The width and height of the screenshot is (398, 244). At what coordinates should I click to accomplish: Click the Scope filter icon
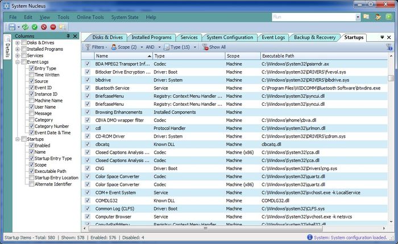[x=114, y=47]
